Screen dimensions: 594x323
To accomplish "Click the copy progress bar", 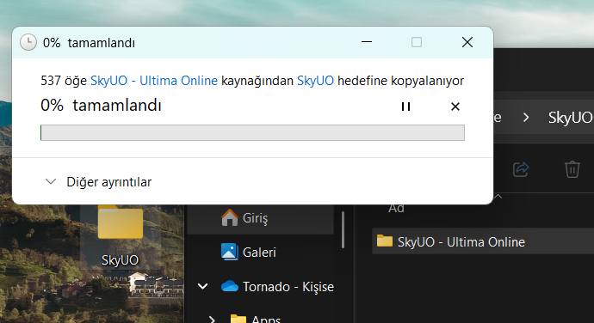I will point(252,133).
